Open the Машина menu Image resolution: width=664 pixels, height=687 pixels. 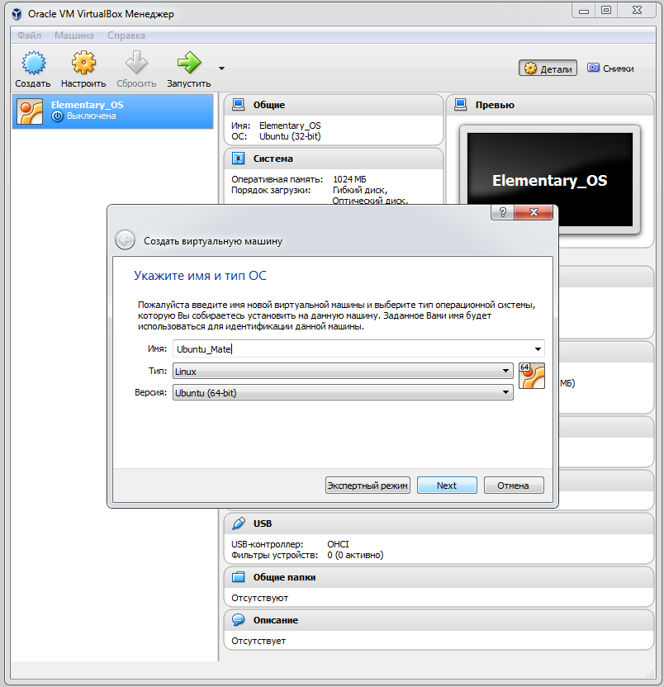click(74, 36)
